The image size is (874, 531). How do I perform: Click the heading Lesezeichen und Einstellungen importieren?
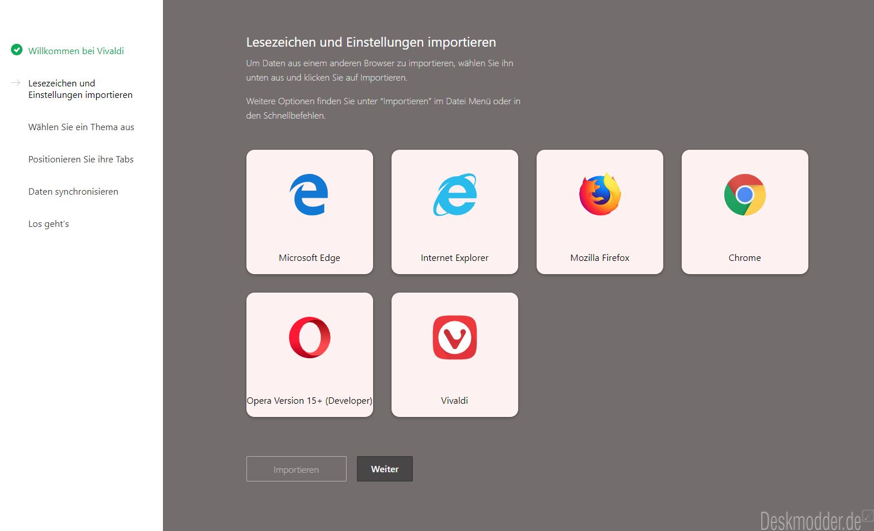[371, 42]
